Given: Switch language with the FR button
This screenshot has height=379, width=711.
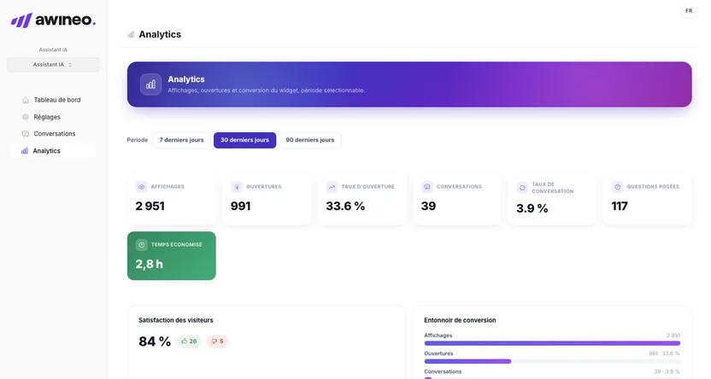Looking at the screenshot, I should point(689,11).
